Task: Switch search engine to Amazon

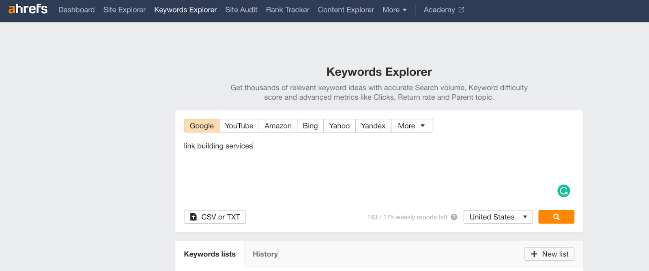Action: tap(278, 126)
